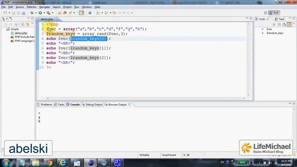Open the Search dropdown arrow
This screenshot has width=297, height=167.
coord(74,13)
